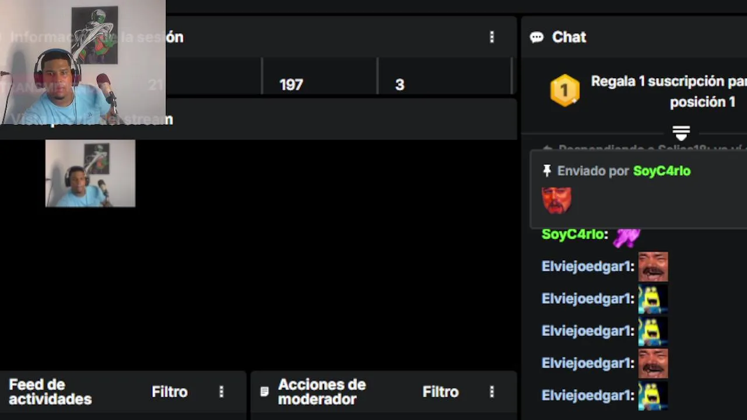The image size is (747, 420).
Task: Open Feed de actividades three-dot menu
Action: pos(221,392)
